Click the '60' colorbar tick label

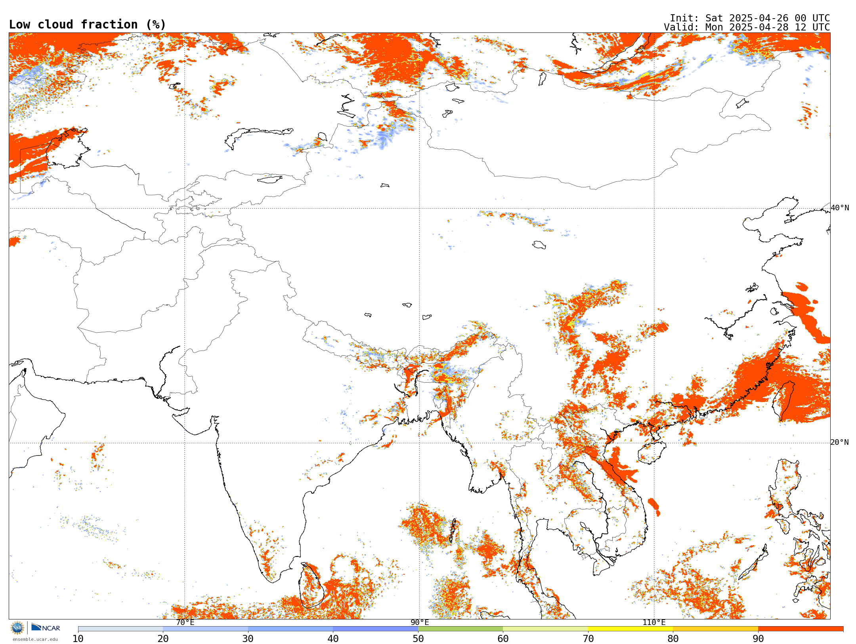(x=503, y=639)
